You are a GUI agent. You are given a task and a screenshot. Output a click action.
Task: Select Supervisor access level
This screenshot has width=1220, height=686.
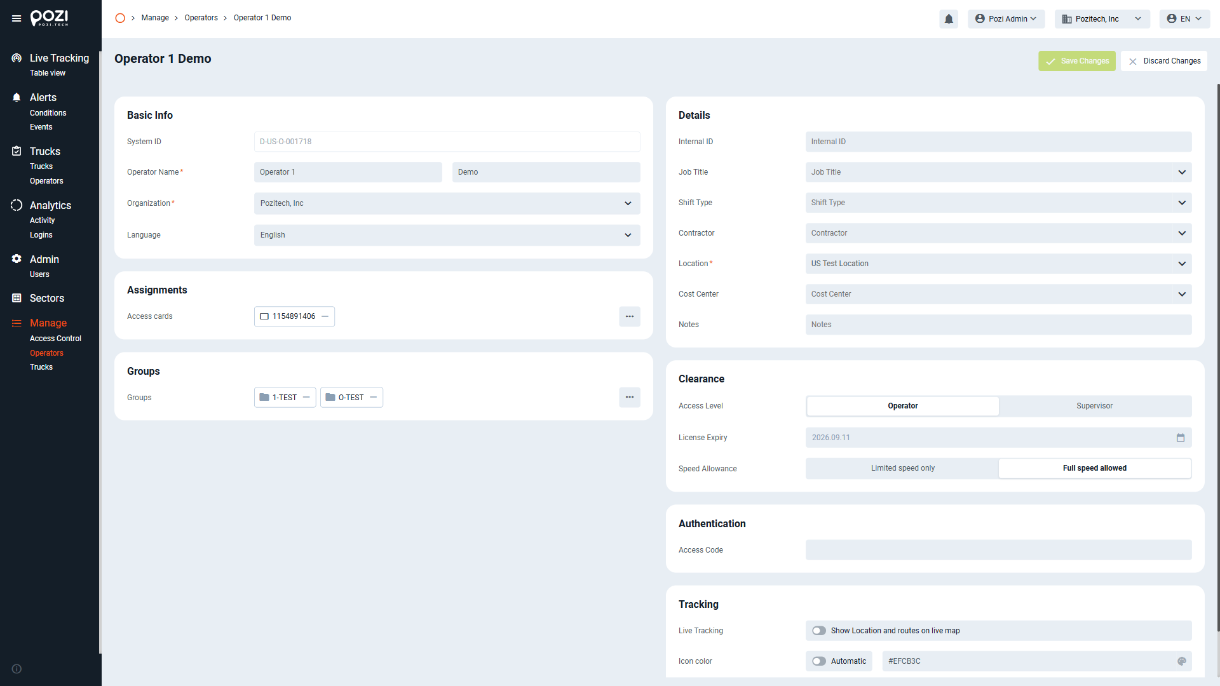1095,406
